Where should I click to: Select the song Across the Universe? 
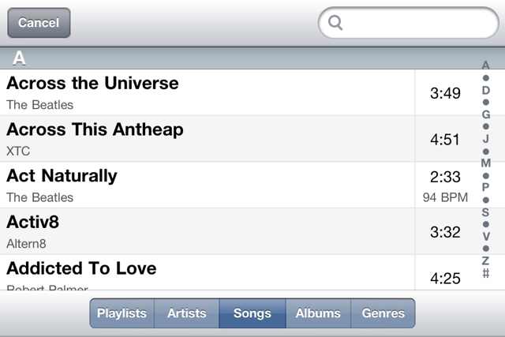coord(209,92)
